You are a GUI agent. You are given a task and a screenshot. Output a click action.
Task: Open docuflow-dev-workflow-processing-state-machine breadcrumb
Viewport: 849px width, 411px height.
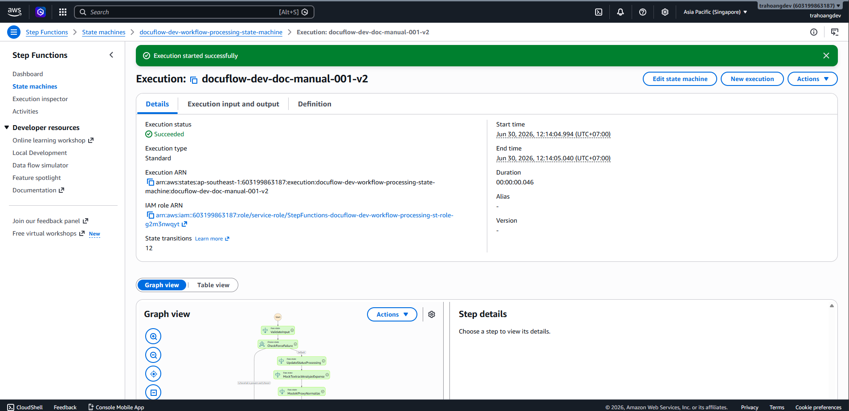click(211, 32)
